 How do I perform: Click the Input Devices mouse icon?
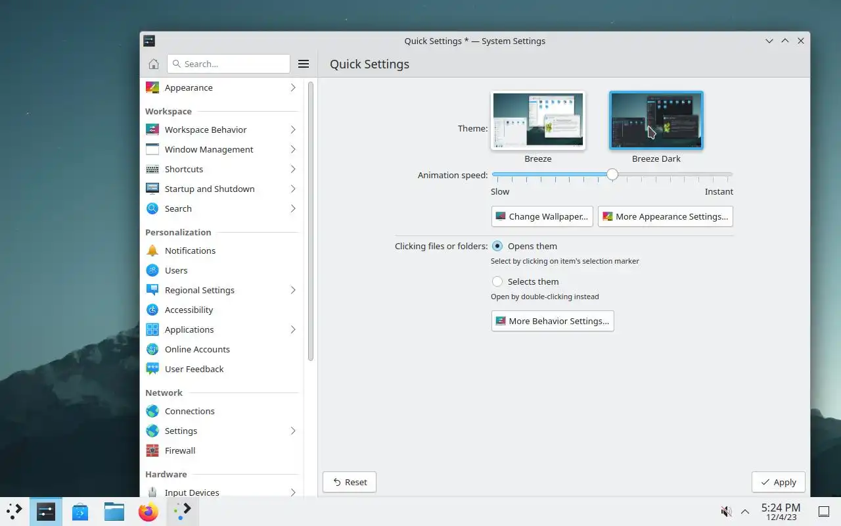(152, 492)
